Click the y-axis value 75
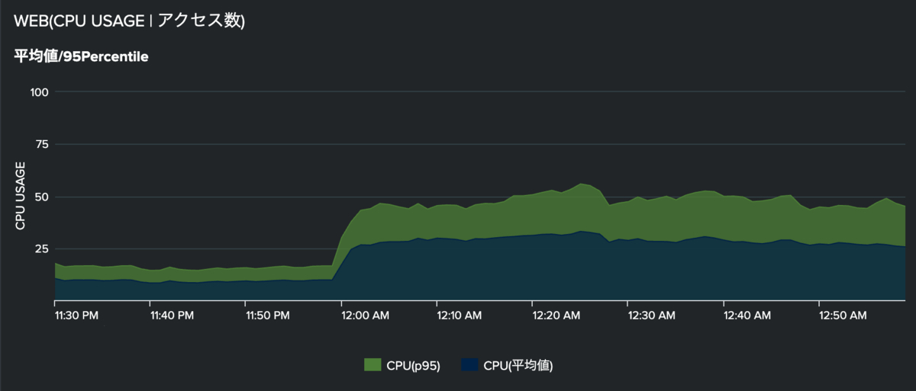This screenshot has height=391, width=916. tap(43, 145)
